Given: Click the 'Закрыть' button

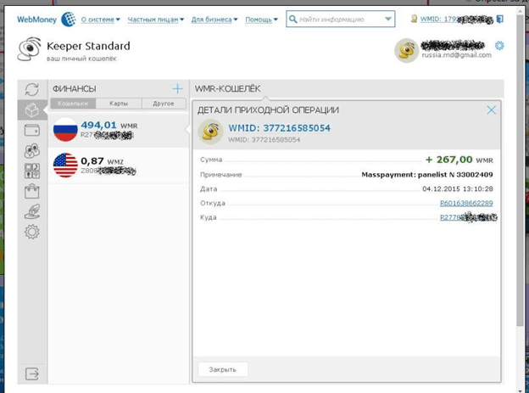Looking at the screenshot, I should click(223, 369).
